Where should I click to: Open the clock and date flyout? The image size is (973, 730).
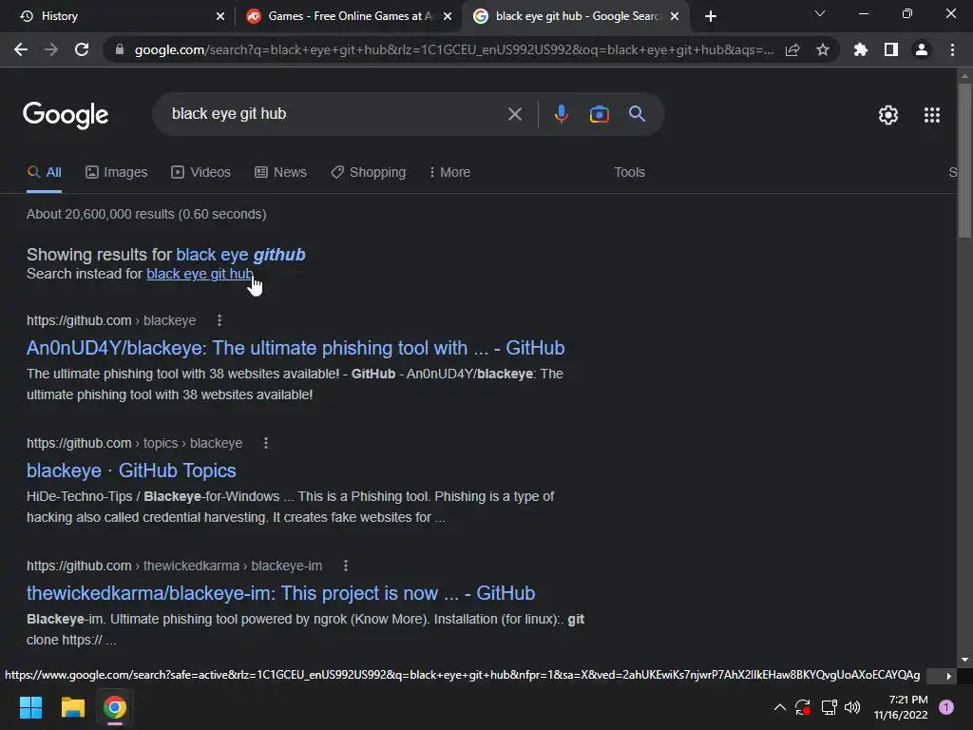(901, 707)
